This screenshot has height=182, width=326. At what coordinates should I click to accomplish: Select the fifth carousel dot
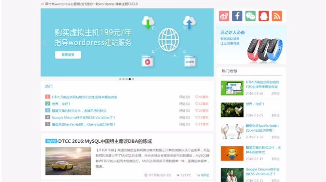tap(133, 79)
